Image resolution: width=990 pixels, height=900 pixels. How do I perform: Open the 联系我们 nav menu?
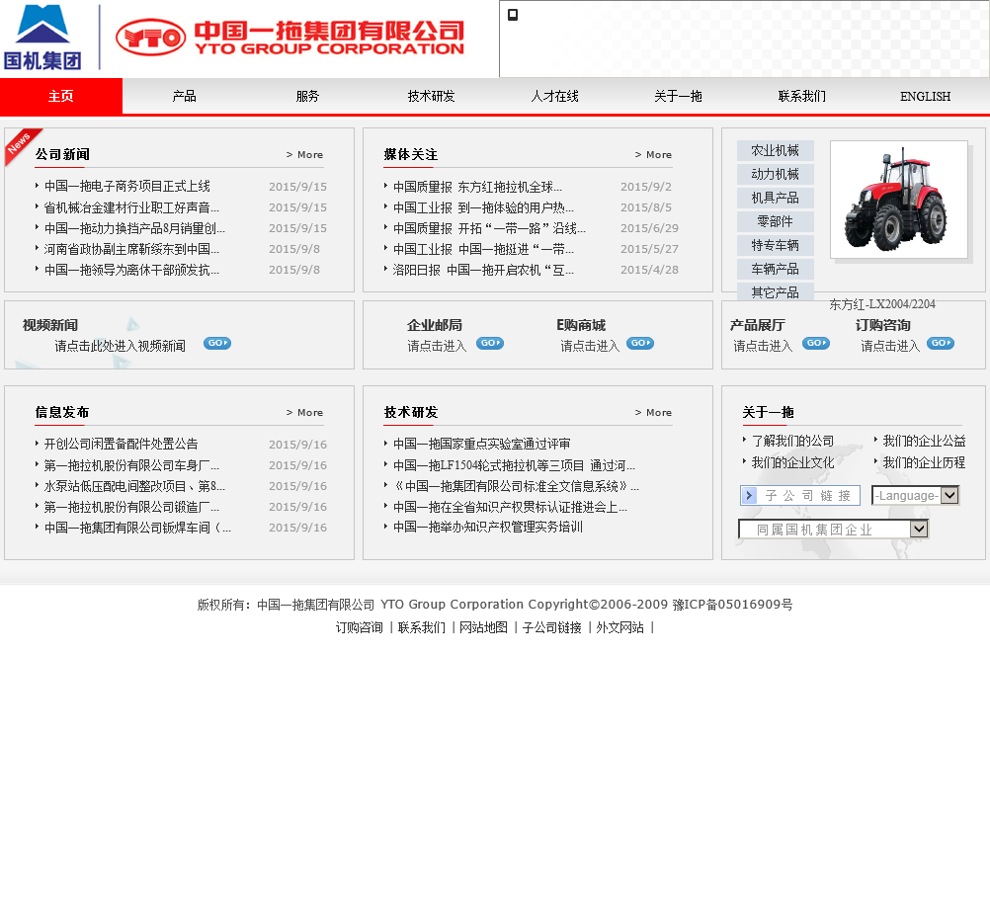802,96
